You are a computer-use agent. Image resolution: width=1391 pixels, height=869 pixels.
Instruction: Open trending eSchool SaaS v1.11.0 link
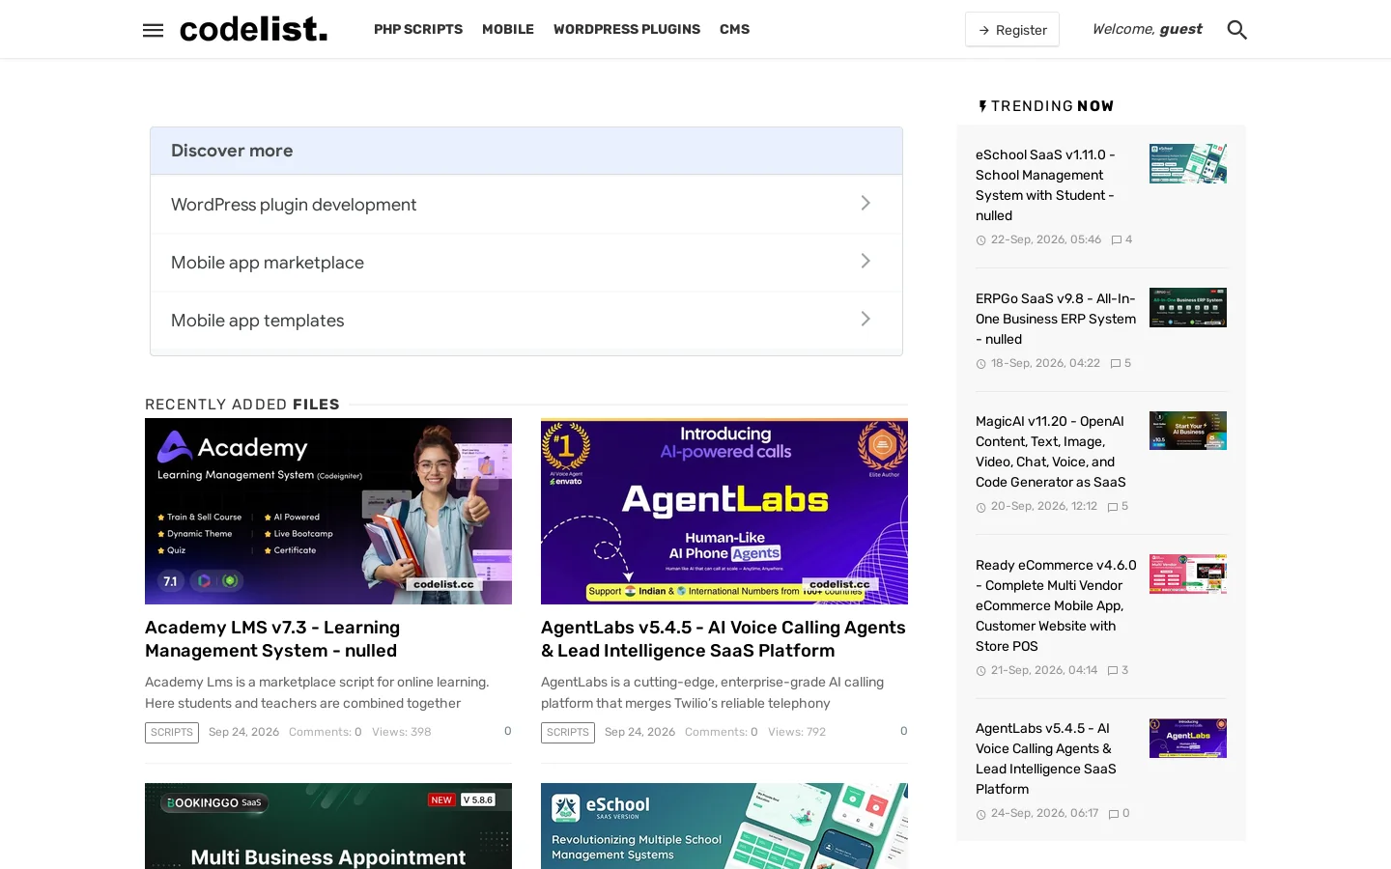pos(1045,184)
